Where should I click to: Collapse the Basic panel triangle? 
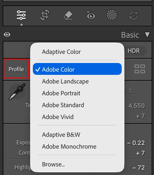point(147,35)
